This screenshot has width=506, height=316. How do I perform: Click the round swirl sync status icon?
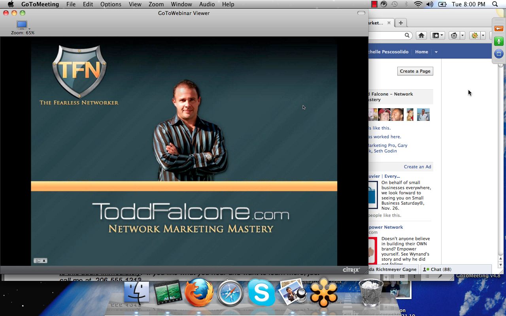pos(384,4)
